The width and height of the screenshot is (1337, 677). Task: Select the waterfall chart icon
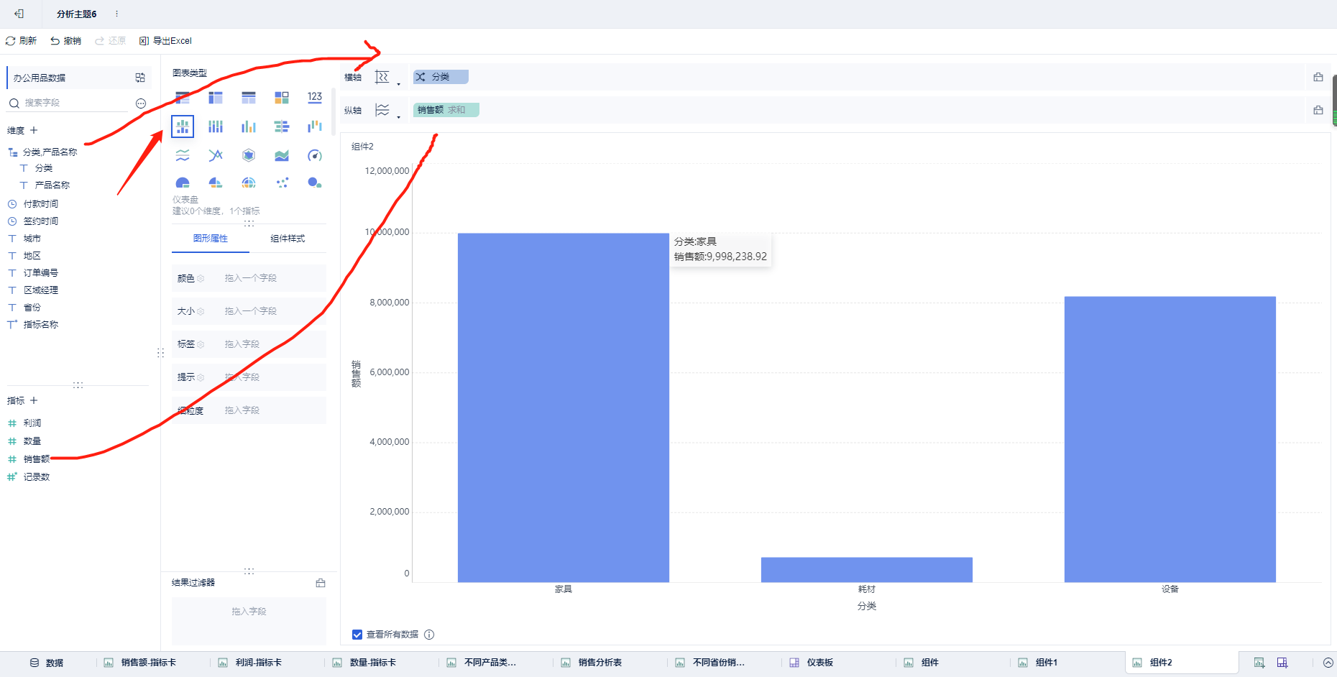[315, 126]
